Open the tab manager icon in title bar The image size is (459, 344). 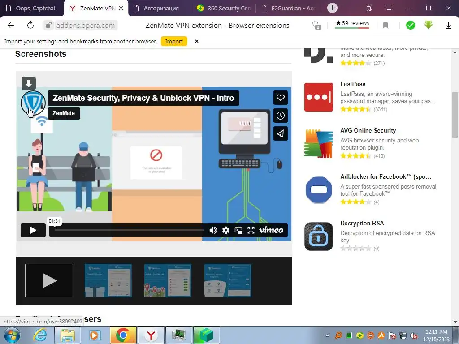pyautogui.click(x=369, y=8)
